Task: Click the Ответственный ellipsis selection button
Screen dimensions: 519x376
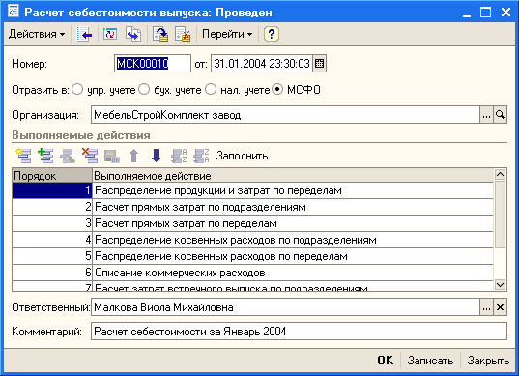Action: (486, 307)
